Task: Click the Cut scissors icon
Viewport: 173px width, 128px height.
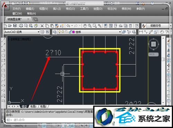Action: [x=42, y=26]
